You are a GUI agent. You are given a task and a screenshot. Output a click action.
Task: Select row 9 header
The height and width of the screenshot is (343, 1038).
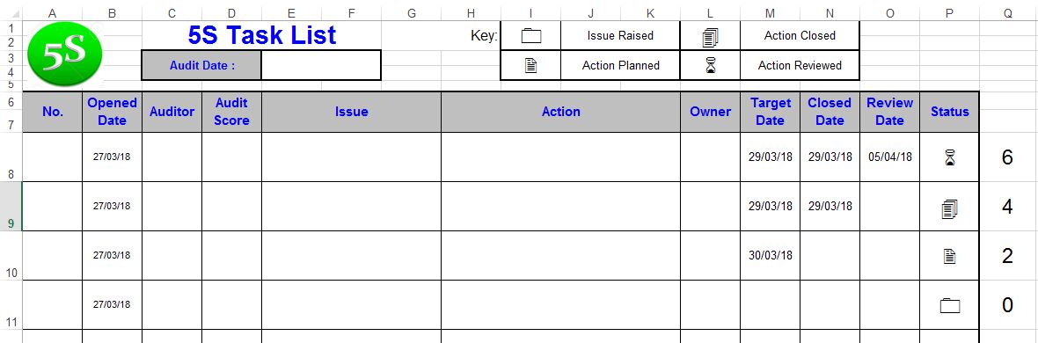click(x=11, y=206)
